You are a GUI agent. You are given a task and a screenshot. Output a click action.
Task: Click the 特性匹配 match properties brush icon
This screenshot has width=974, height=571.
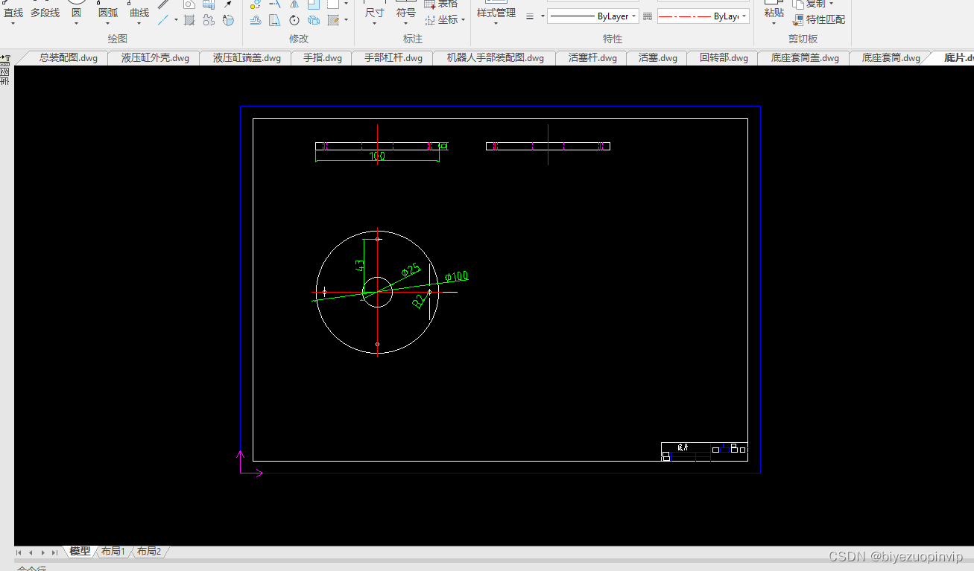pos(798,20)
